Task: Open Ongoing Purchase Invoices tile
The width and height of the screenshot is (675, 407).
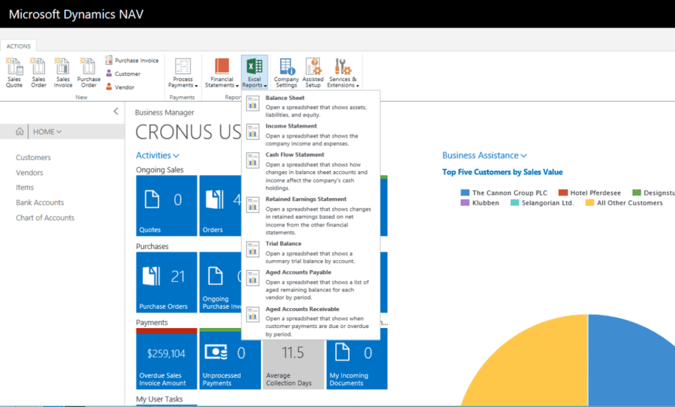Action: click(220, 283)
